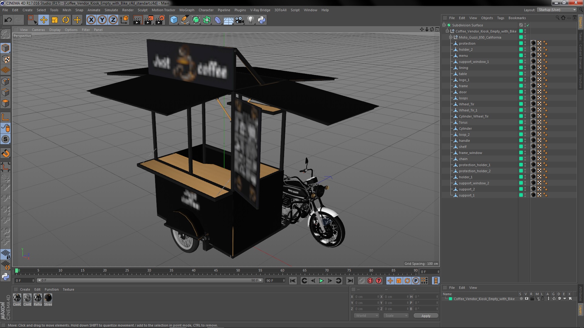584x328 pixels.
Task: Select the Scale tool
Action: pyautogui.click(x=55, y=20)
